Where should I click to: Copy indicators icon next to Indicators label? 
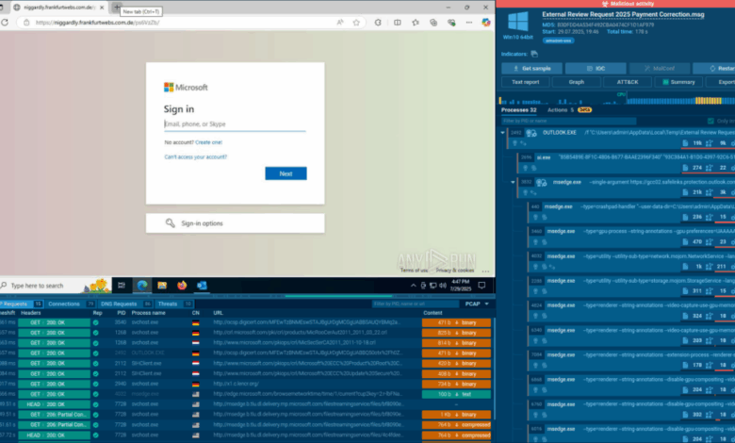[534, 54]
